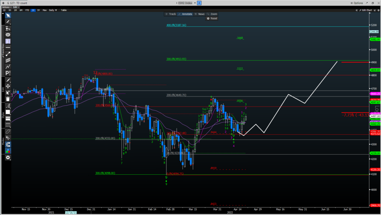The height and width of the screenshot is (215, 381).
Task: Set range to 6M
Action: (x=21, y=10)
